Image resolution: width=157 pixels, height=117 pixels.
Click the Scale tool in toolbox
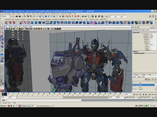(2, 47)
